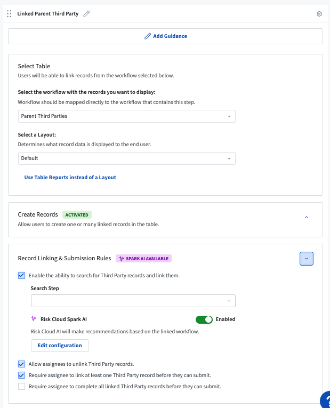Open the Default layout dropdown
This screenshot has height=408, width=330.
click(x=126, y=158)
